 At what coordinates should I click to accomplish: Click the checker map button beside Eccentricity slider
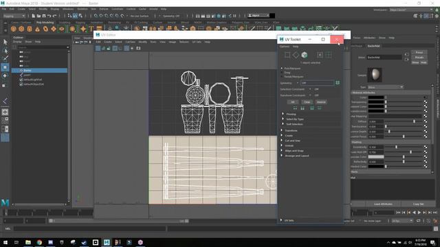426,147
